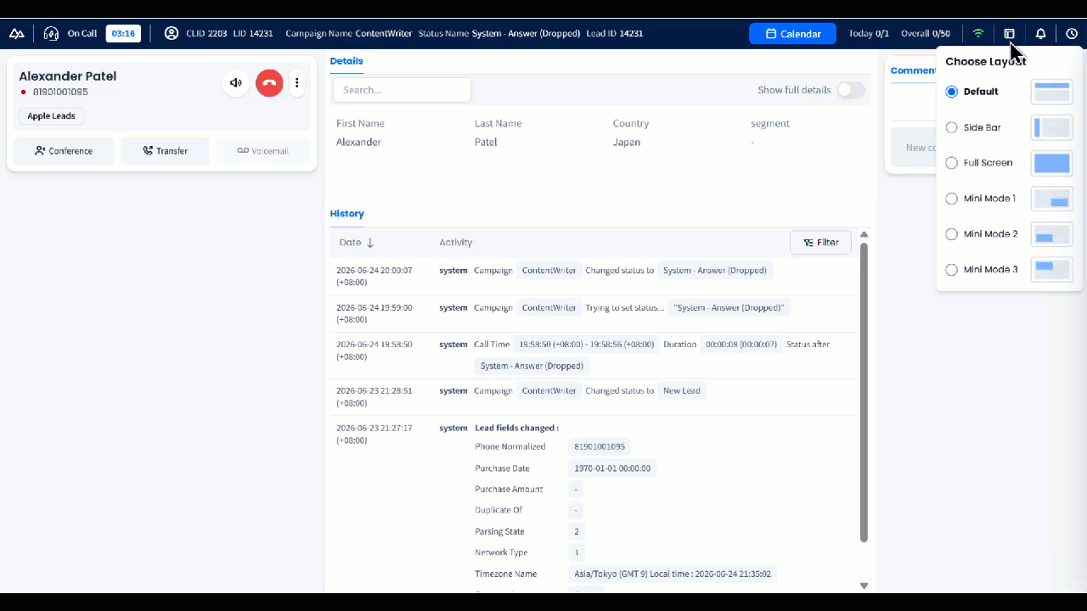Screen dimensions: 1087x611
Task: Select the Full Screen layout radio button
Action: pos(951,163)
